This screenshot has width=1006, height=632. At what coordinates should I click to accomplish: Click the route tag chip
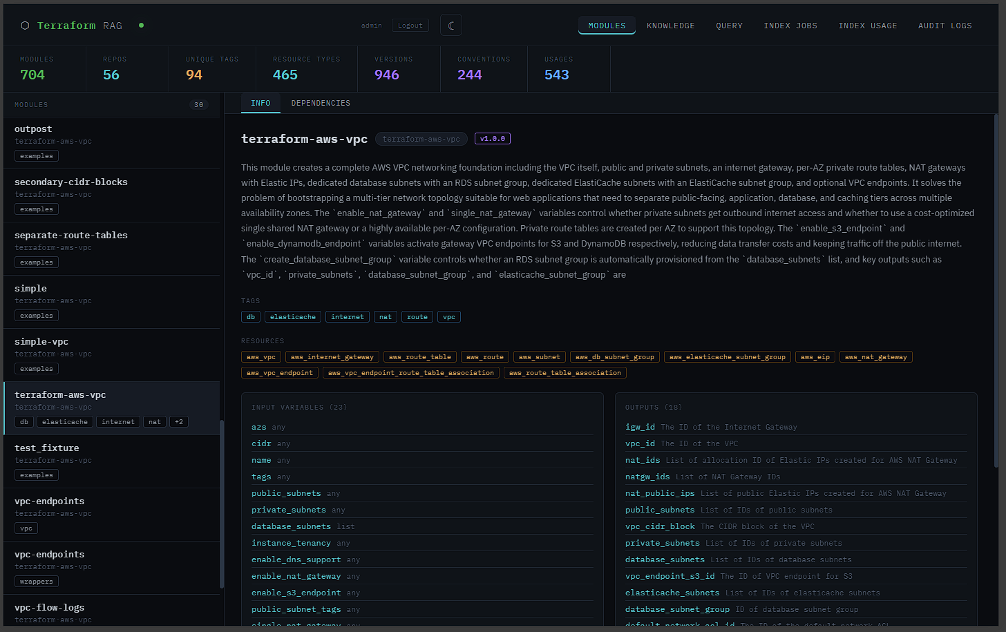[417, 317]
